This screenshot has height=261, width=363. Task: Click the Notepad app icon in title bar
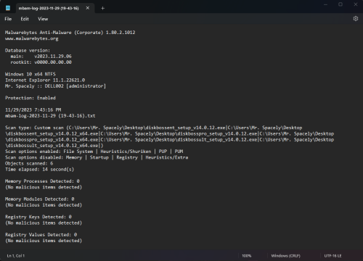[8, 8]
